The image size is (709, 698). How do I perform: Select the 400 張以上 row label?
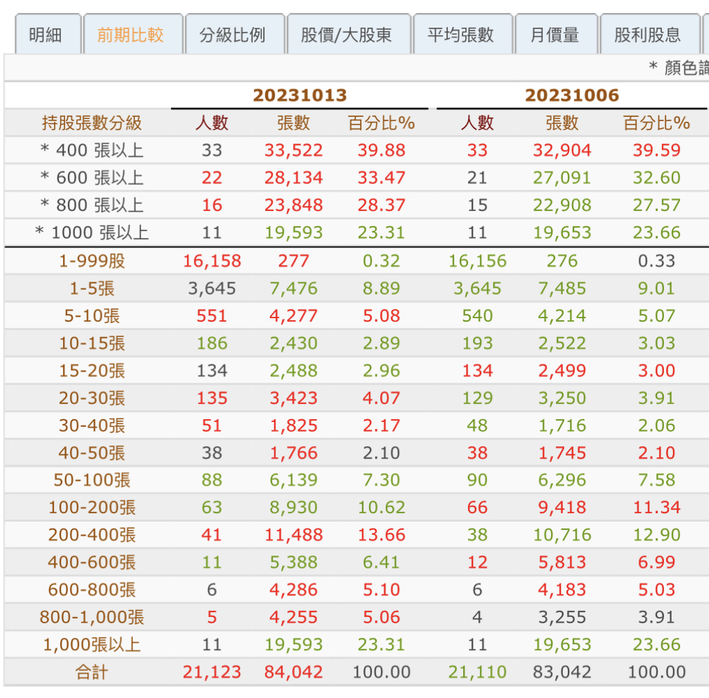(92, 150)
